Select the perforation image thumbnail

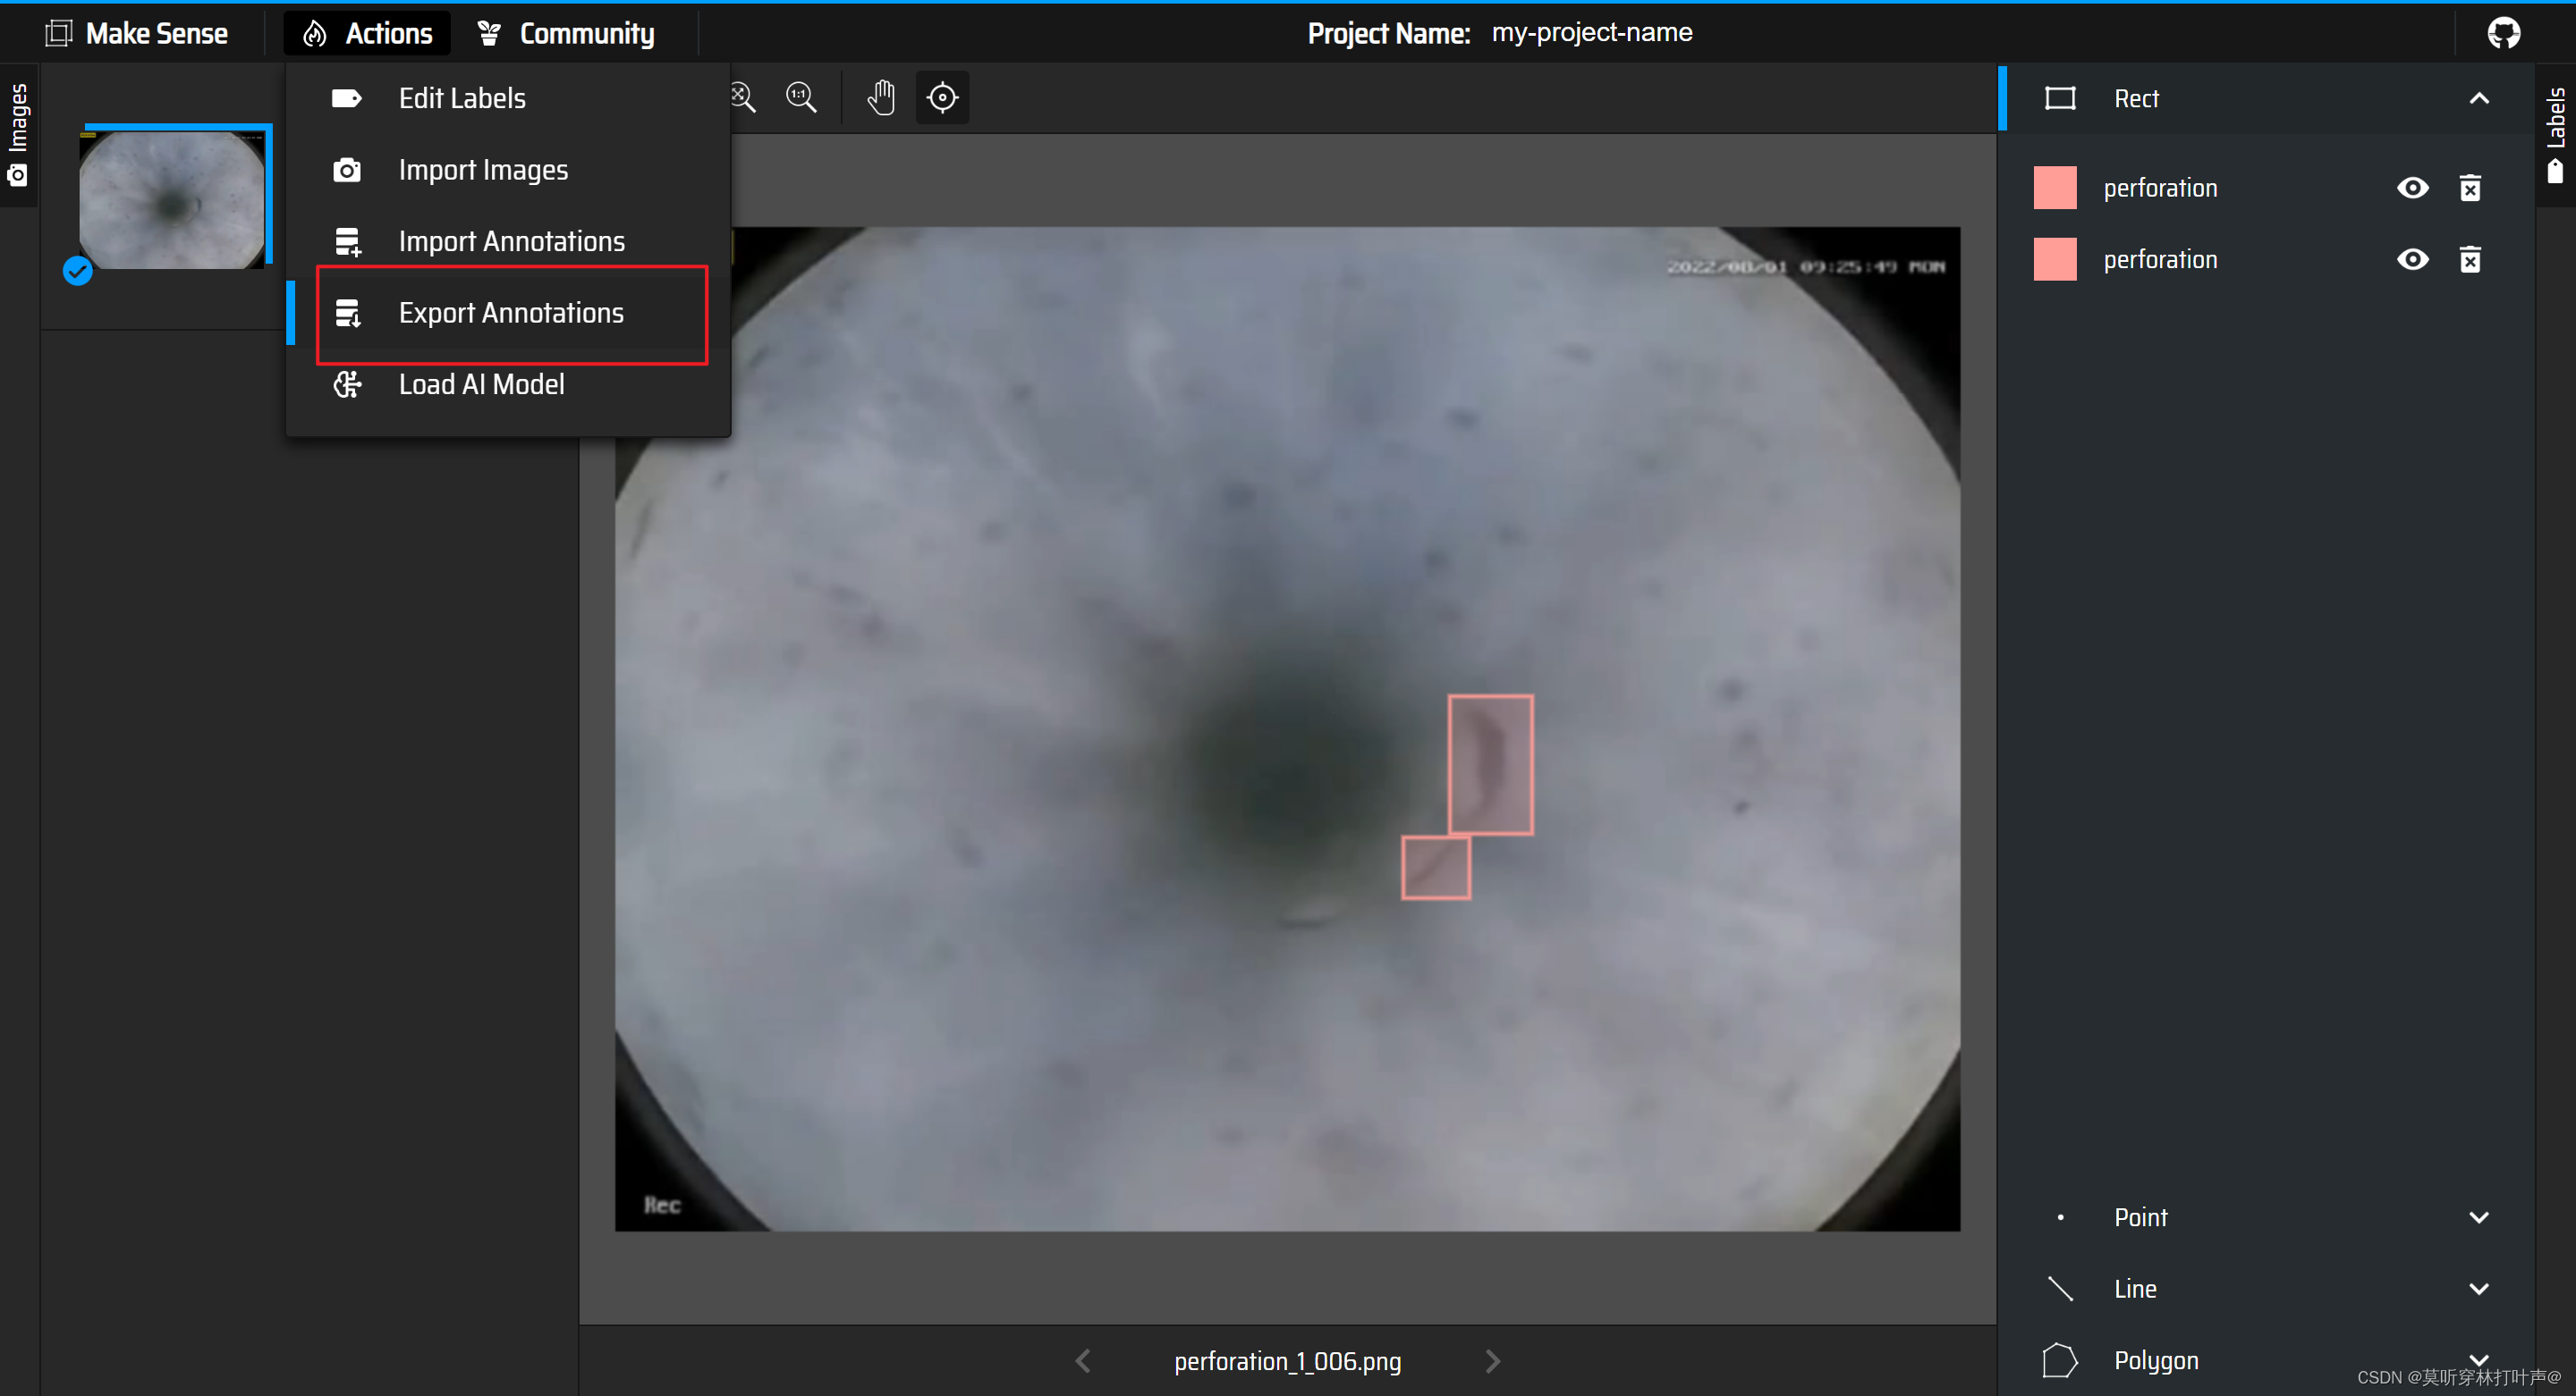(172, 200)
